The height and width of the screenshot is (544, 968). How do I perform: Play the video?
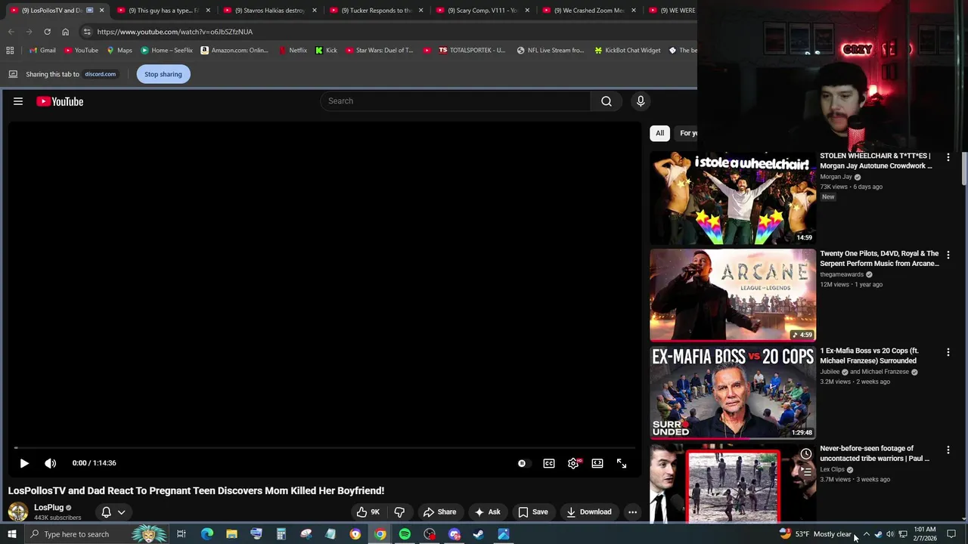pos(24,463)
